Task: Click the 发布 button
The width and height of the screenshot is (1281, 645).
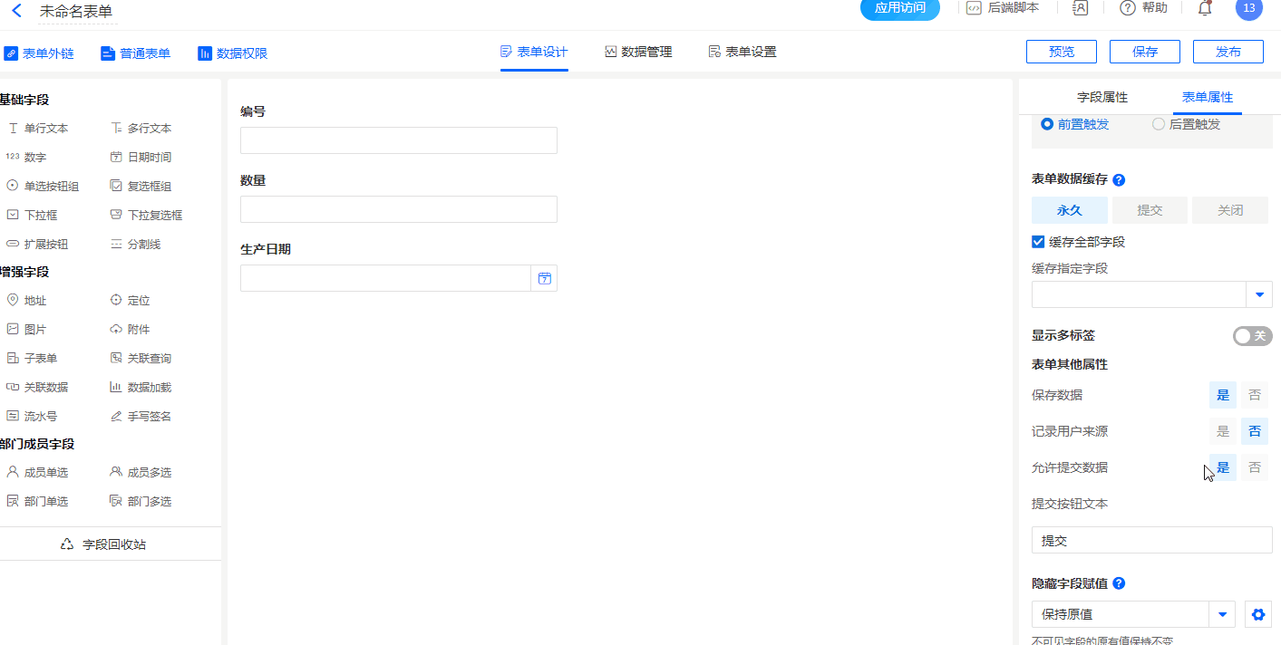Action: (1228, 52)
